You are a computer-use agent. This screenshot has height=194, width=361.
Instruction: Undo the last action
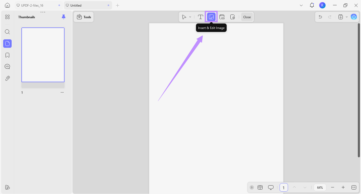[320, 17]
